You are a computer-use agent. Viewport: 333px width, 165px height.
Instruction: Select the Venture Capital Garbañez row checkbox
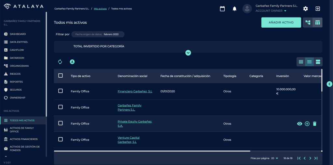tap(60, 139)
